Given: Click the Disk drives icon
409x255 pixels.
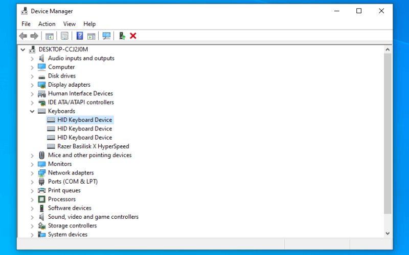Looking at the screenshot, I should pyautogui.click(x=41, y=76).
